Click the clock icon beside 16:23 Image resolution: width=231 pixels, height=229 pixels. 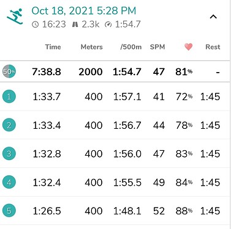pos(35,24)
